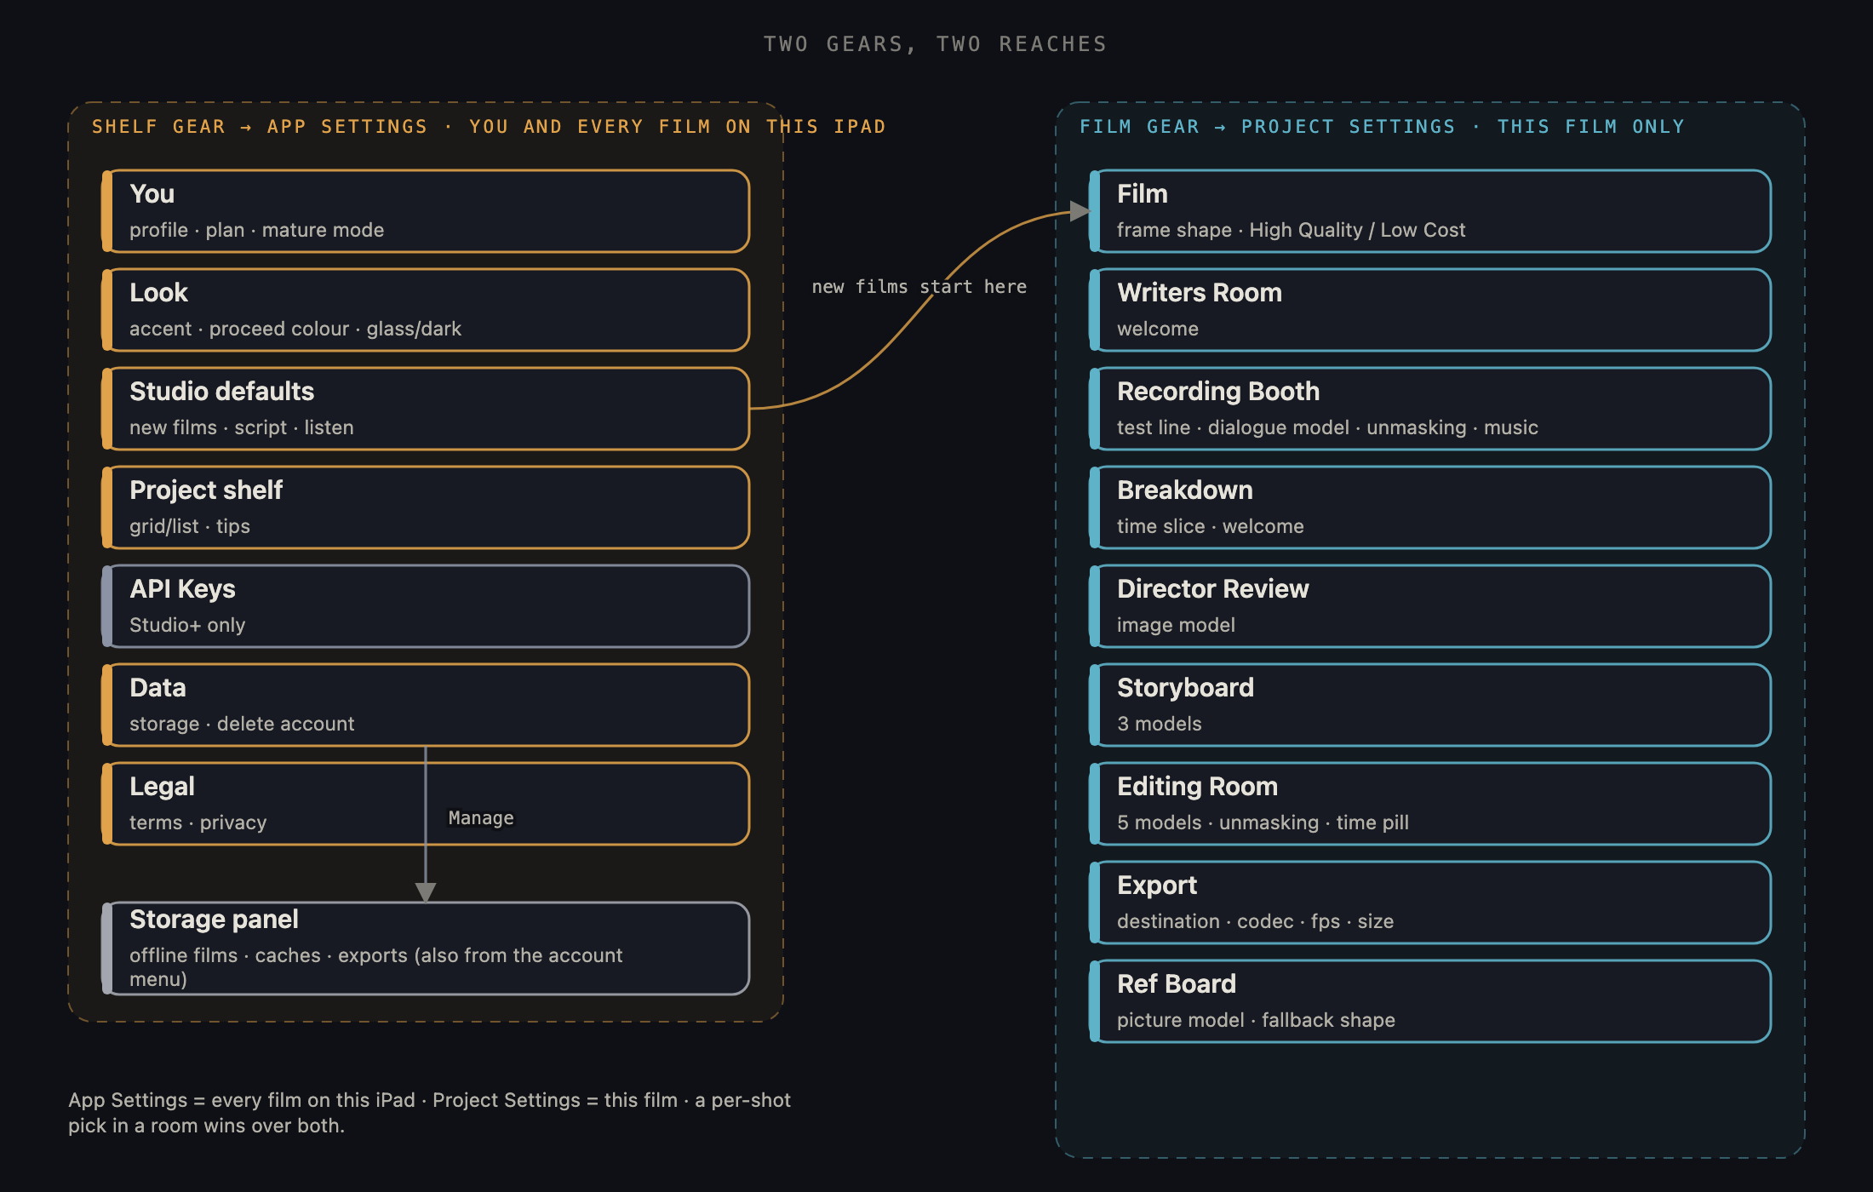Select the Storage panel card
Image resolution: width=1873 pixels, height=1192 pixels.
coord(426,948)
